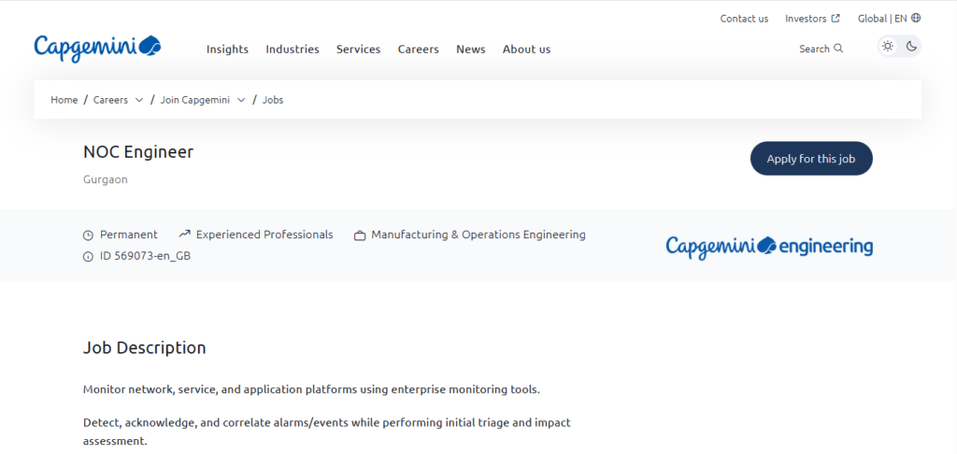Click the Permanent contract type text
This screenshot has height=454, width=957.
[129, 234]
